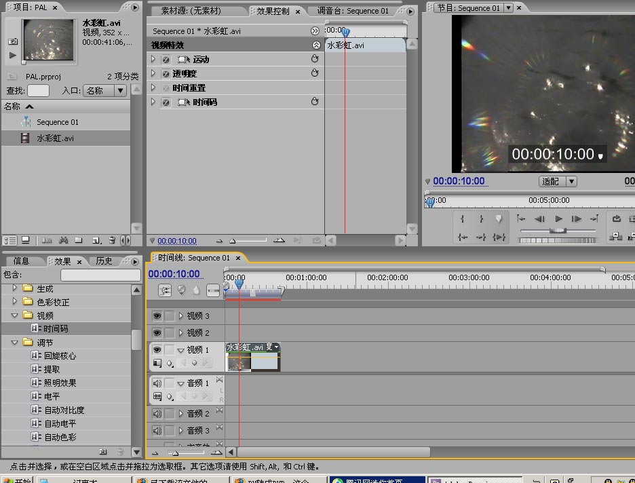The height and width of the screenshot is (483, 635).
Task: Click the poster frame camera icon
Action: 13,41
